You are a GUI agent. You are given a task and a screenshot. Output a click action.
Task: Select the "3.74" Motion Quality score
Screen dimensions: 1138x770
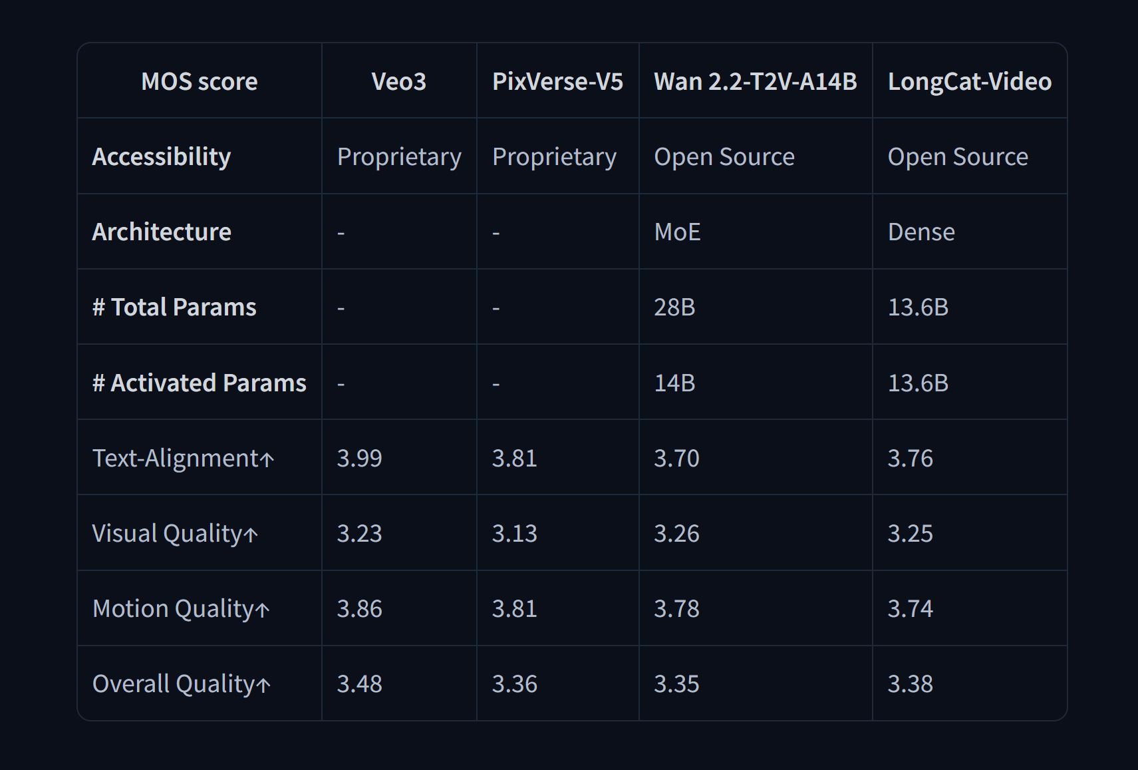(910, 608)
